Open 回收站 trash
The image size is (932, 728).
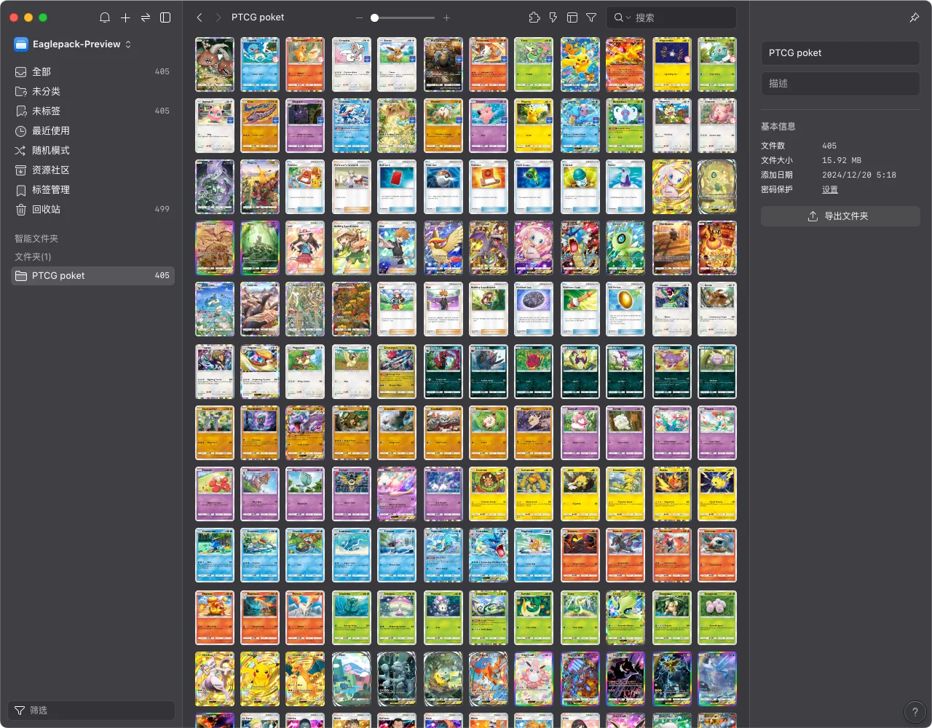(92, 209)
